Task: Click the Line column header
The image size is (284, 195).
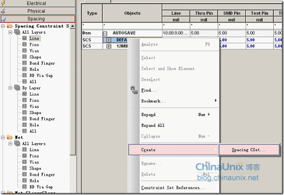Action: tap(176, 13)
